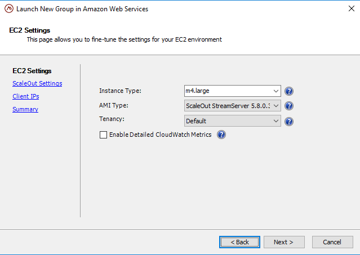Screen dimensions: 360x255
Task: Click the ScaleOut logo in title bar
Action: point(9,8)
